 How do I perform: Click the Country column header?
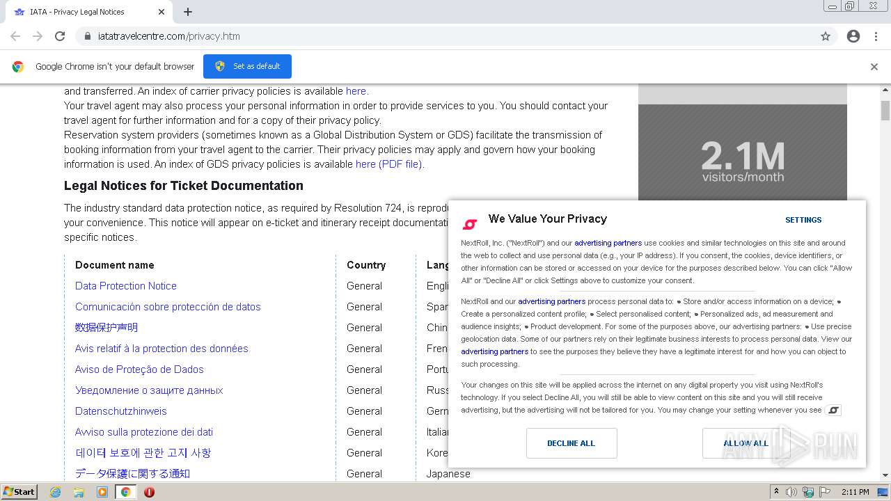tap(366, 265)
